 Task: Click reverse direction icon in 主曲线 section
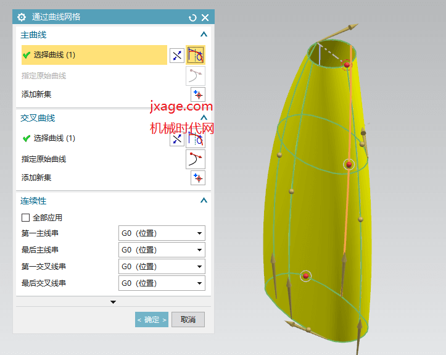click(x=177, y=55)
